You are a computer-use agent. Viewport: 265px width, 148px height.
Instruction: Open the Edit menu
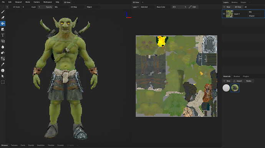point(10,2)
